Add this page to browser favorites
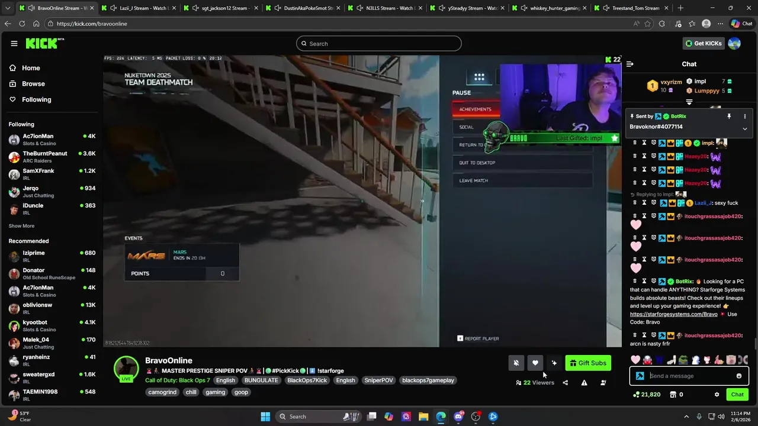This screenshot has height=426, width=758. point(648,24)
